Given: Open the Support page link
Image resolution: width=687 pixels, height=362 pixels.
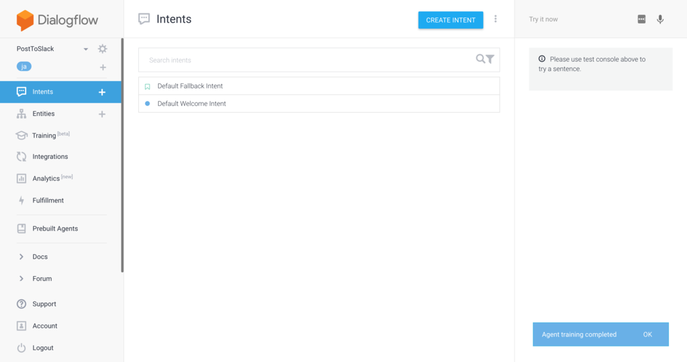Looking at the screenshot, I should point(44,304).
